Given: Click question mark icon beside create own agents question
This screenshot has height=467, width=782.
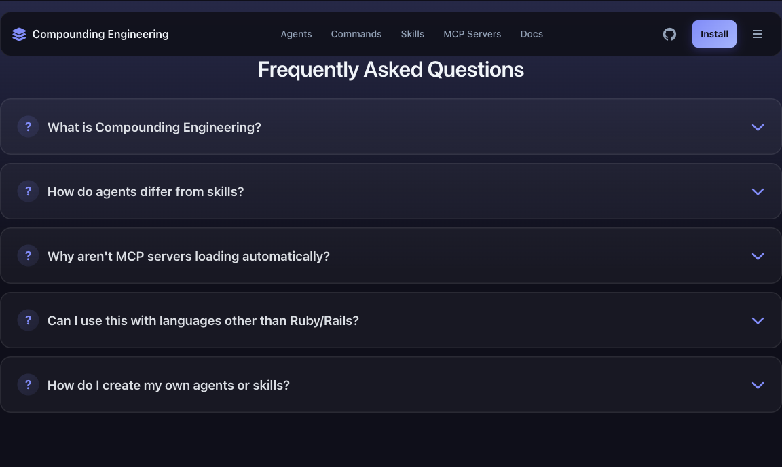Looking at the screenshot, I should 28,385.
